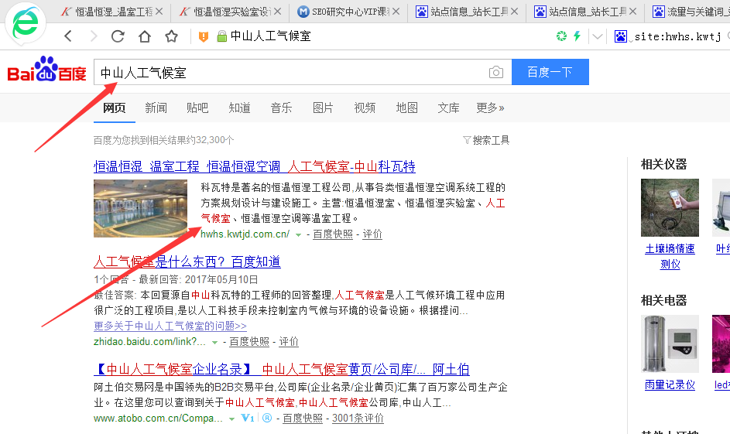Switch to 恒温恒湿_温室工程 browser tab

pos(111,12)
